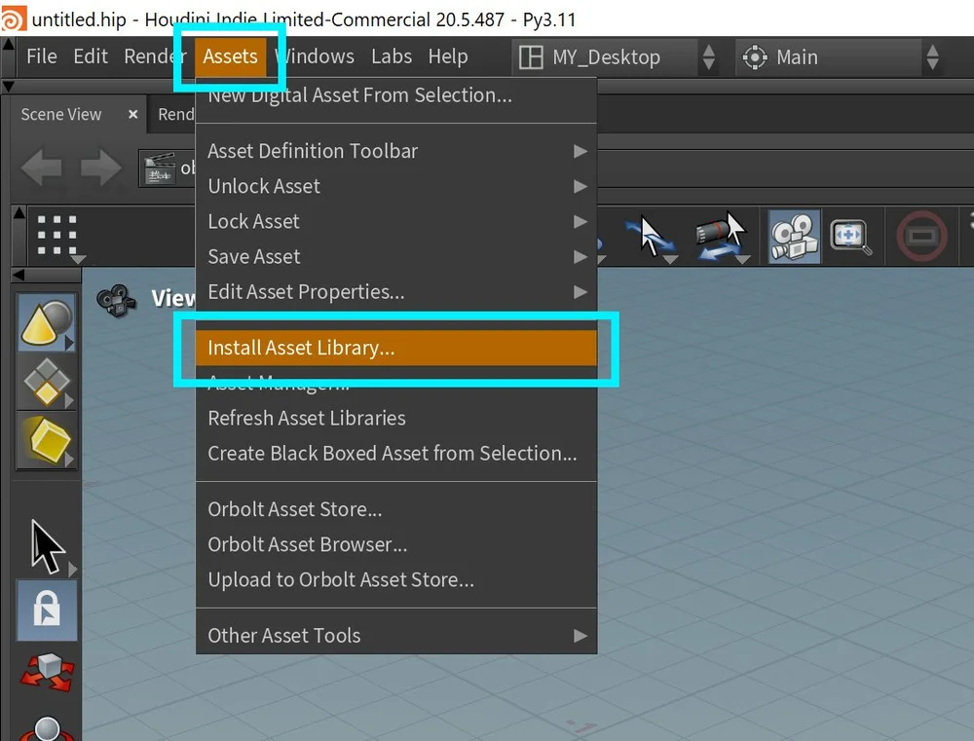Go back with the left arrow
This screenshot has height=741, width=974.
point(42,167)
